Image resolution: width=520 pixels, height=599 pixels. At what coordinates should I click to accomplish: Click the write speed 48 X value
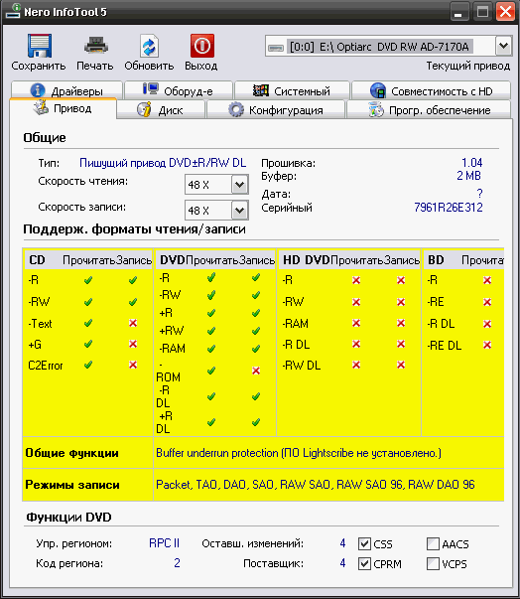(198, 211)
